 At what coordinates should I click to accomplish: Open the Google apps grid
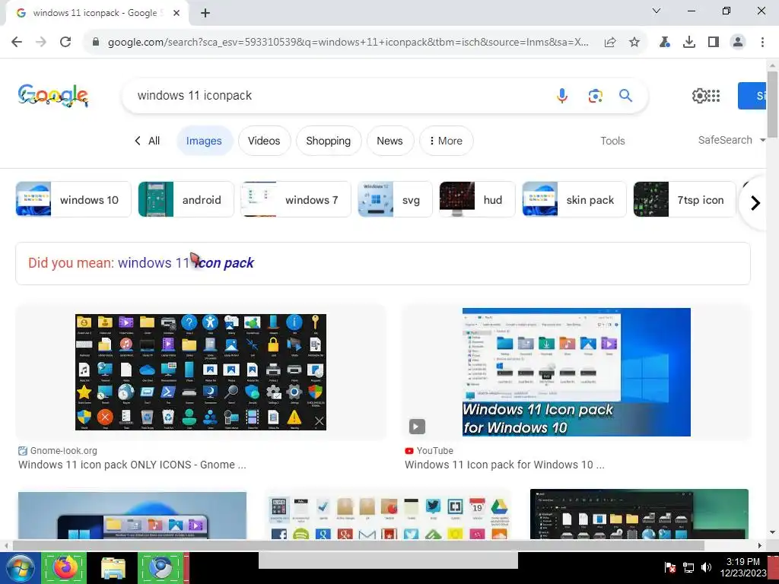(x=714, y=96)
